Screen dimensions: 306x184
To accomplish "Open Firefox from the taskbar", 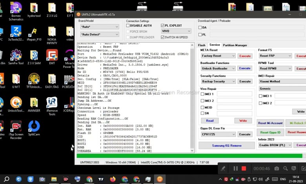I will [113, 179].
